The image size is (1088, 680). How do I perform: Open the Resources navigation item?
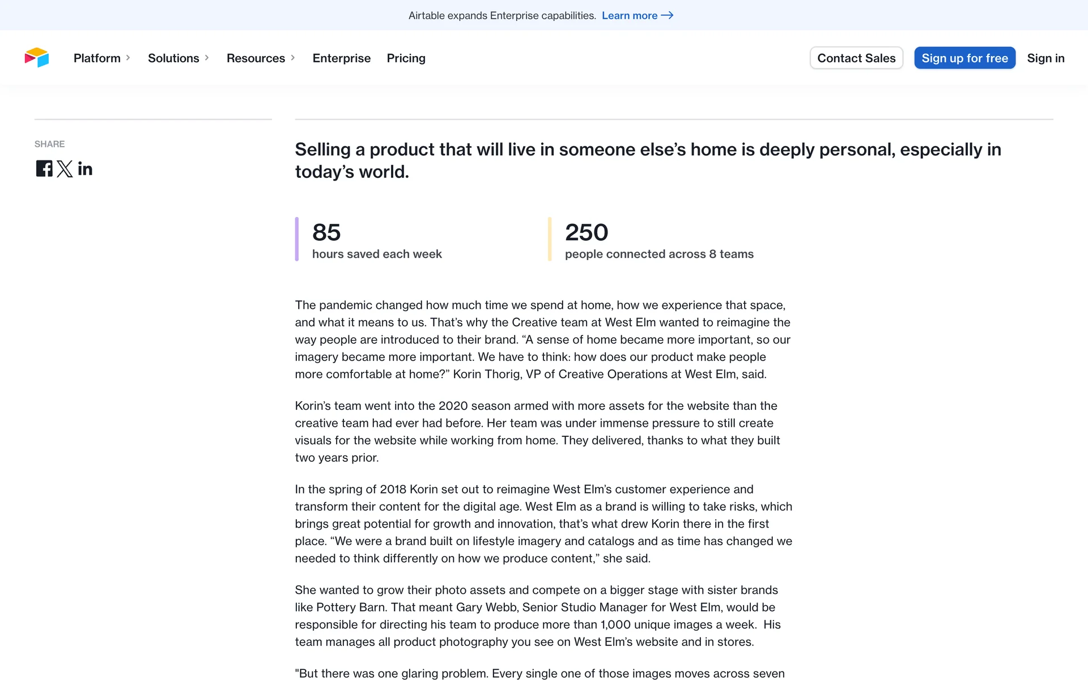pyautogui.click(x=256, y=58)
